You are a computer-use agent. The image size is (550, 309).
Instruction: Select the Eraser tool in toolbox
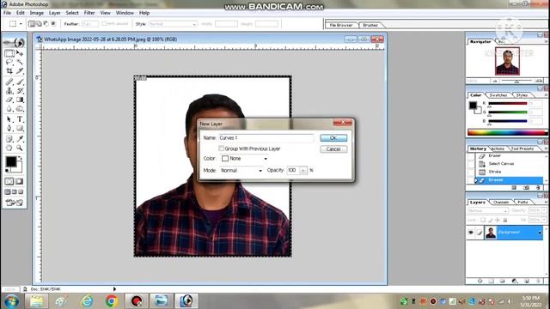9,100
